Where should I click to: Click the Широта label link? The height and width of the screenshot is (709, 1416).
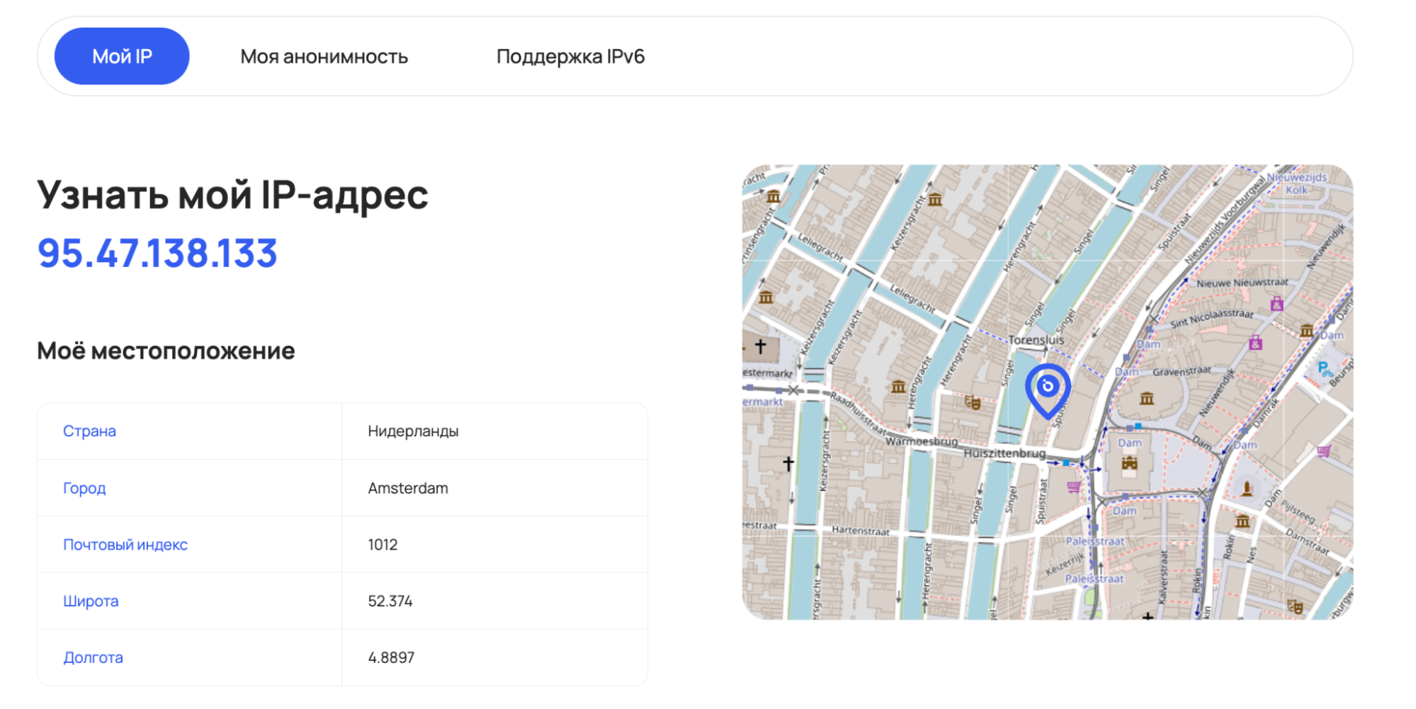[x=91, y=601]
